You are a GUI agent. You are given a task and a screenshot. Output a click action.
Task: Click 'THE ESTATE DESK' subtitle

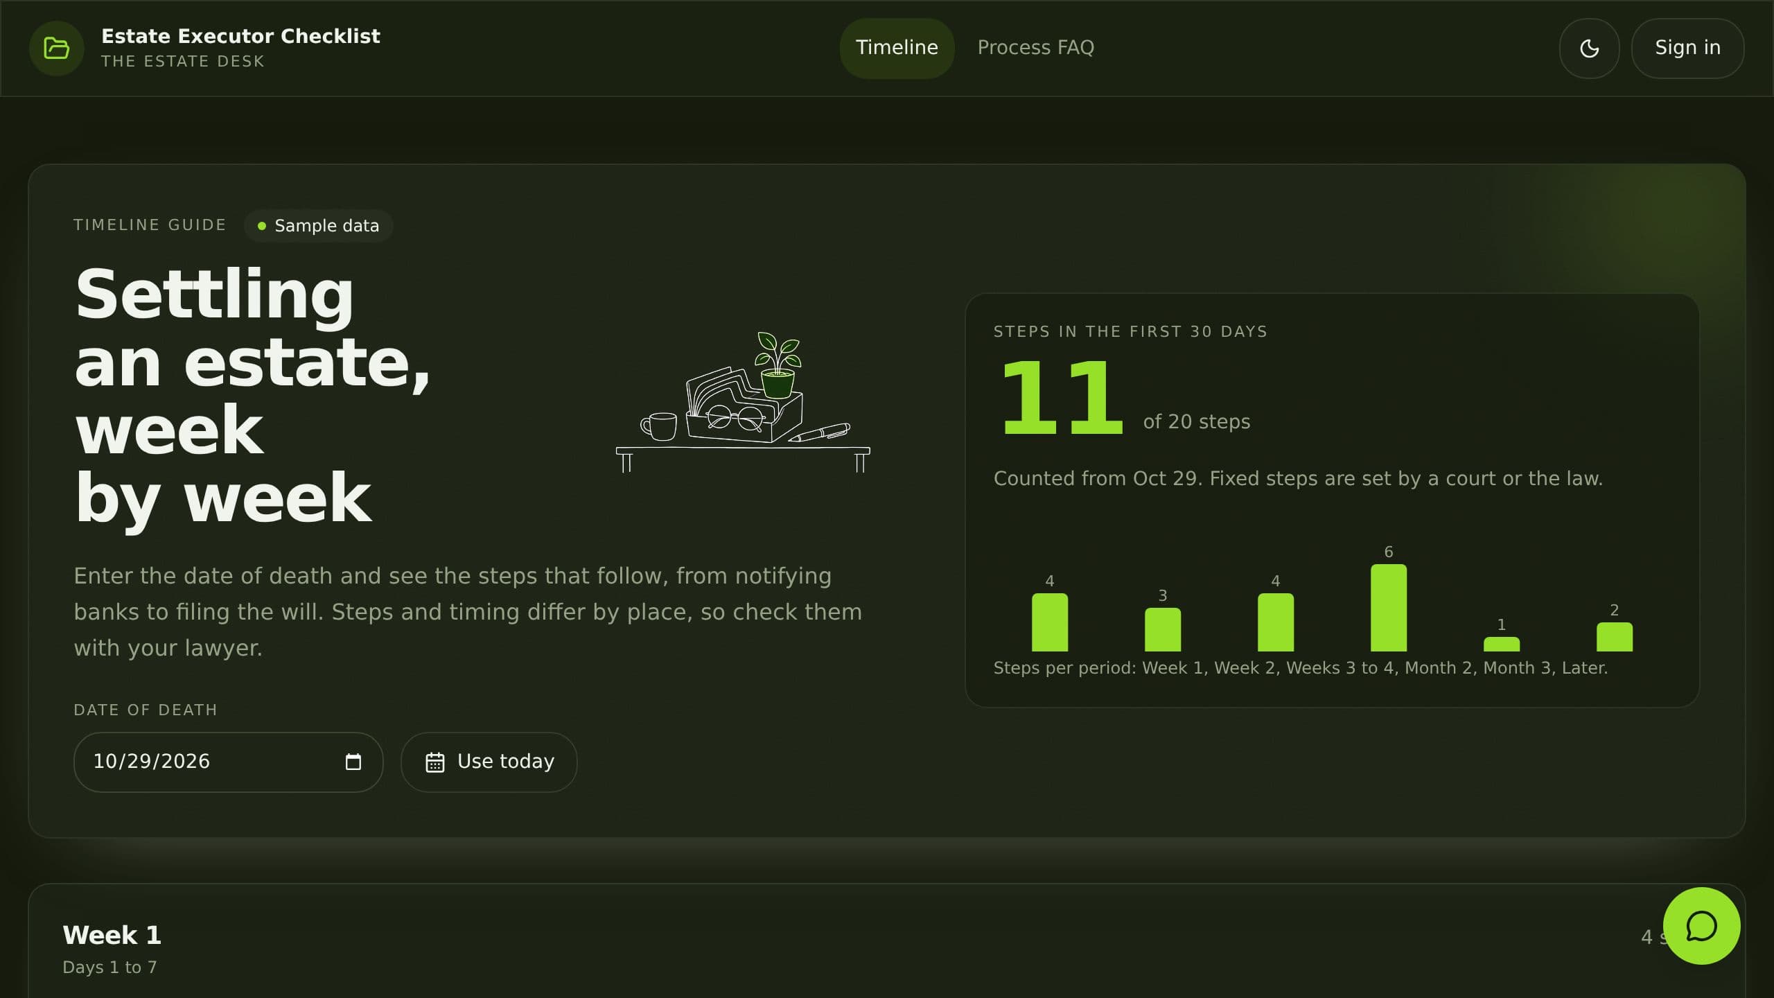pyautogui.click(x=183, y=62)
